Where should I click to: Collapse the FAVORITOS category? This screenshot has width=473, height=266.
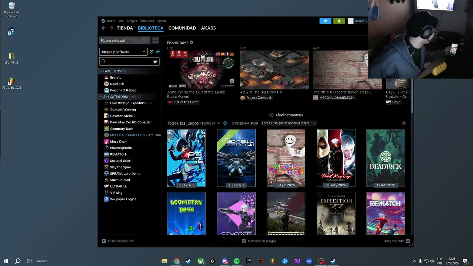pos(101,71)
